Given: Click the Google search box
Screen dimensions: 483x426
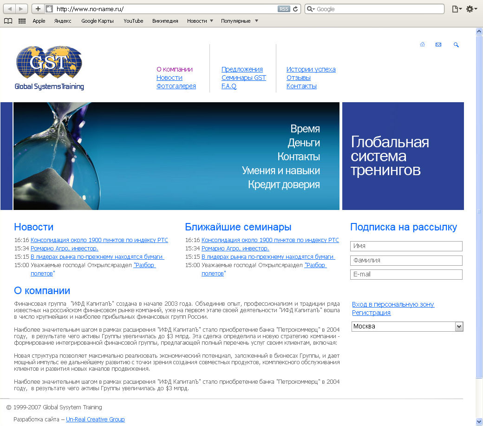Looking at the screenshot, I should (381, 9).
